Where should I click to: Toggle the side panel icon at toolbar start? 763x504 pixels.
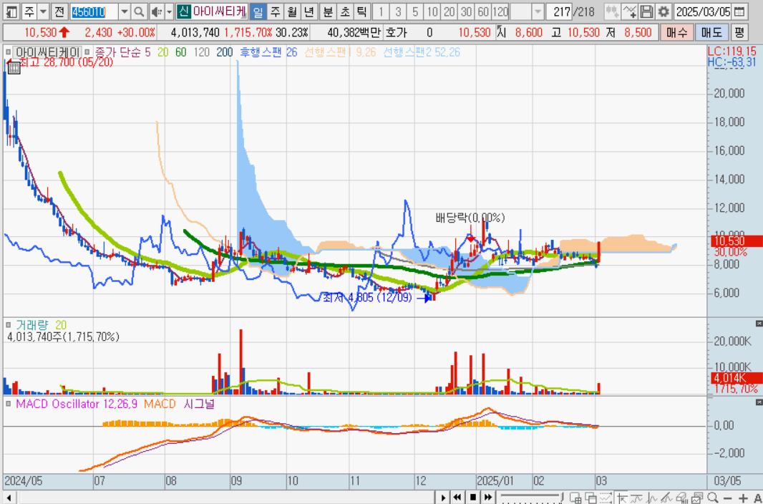[x=12, y=11]
